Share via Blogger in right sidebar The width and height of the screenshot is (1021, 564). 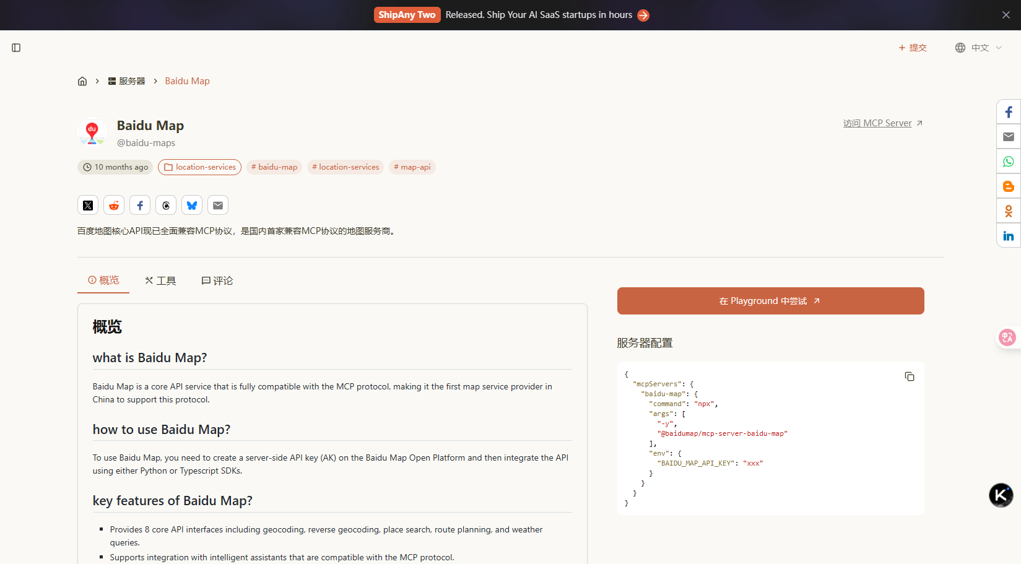(1009, 186)
